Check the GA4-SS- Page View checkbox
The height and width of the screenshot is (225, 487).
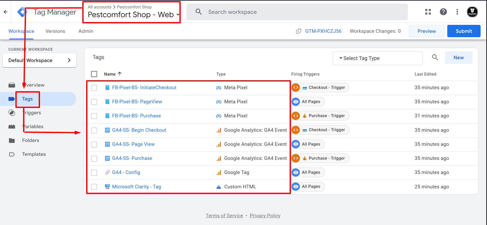pos(94,144)
